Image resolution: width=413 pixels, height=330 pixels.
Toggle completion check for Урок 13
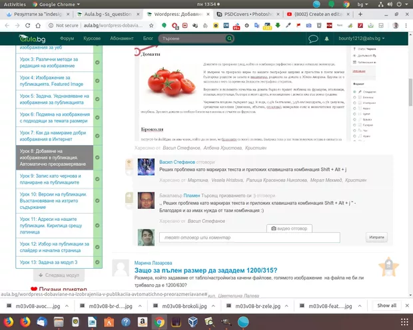[x=97, y=262]
